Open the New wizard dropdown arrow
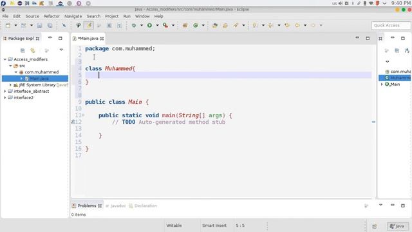Viewport: 412px width, 232px height. click(x=15, y=25)
